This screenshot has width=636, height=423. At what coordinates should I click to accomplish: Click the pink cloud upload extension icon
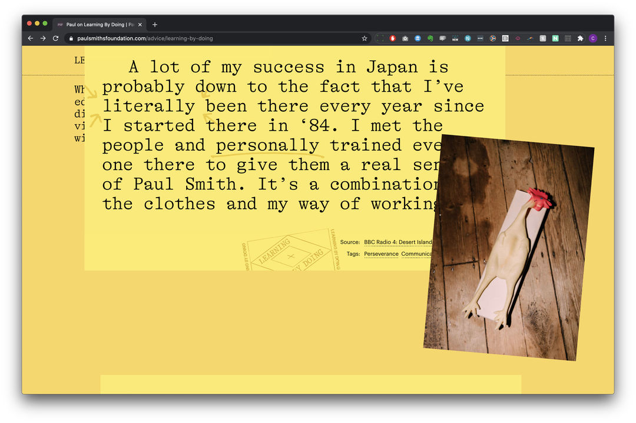click(518, 38)
